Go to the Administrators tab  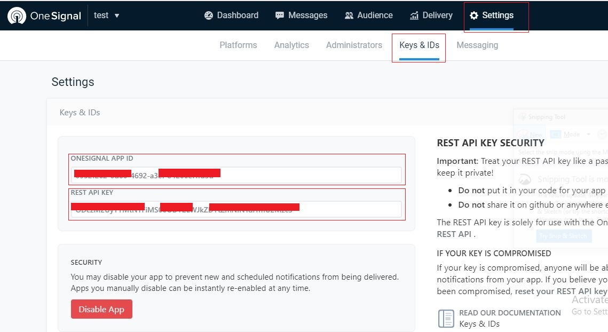click(x=354, y=45)
